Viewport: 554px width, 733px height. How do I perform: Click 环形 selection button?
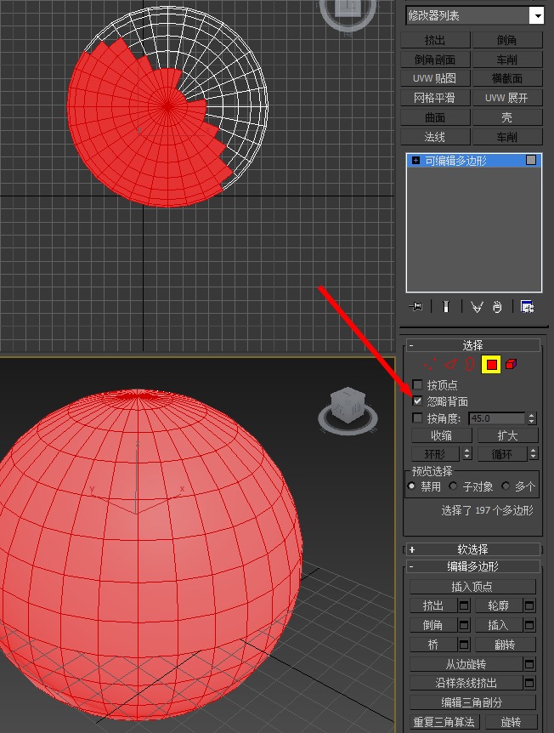[436, 453]
